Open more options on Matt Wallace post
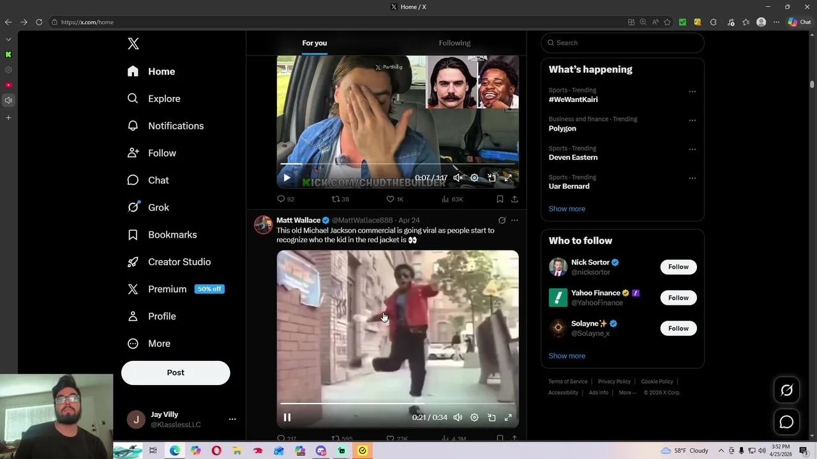Image resolution: width=817 pixels, height=459 pixels. coord(514,221)
